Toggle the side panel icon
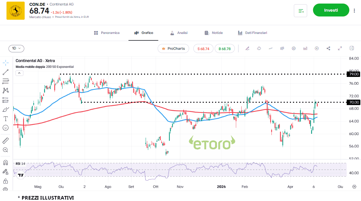This screenshot has height=201, width=361. 352,48
